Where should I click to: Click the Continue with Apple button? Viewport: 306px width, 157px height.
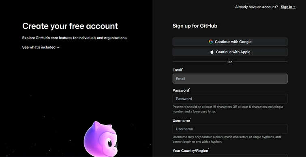(230, 52)
